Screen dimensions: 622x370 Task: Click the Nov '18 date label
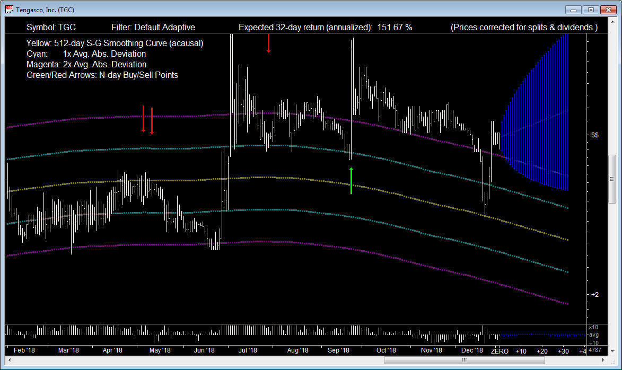[431, 350]
